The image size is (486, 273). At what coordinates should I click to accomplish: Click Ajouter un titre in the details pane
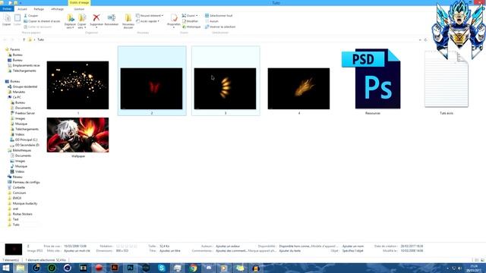[x=170, y=251]
